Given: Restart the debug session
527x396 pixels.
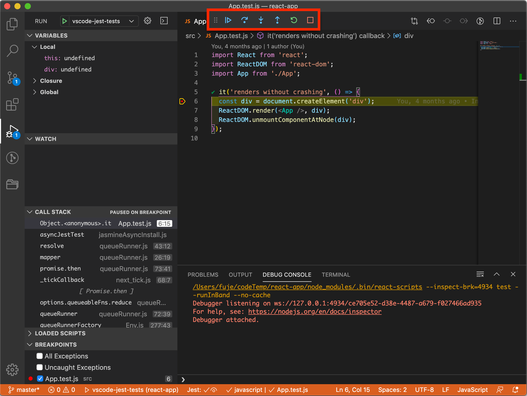Looking at the screenshot, I should 294,20.
